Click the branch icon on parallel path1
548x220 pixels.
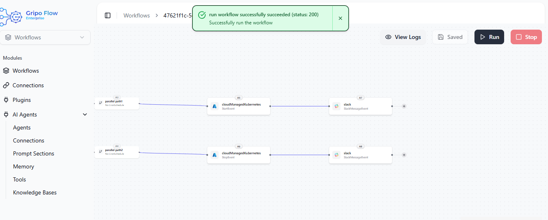tap(100, 103)
